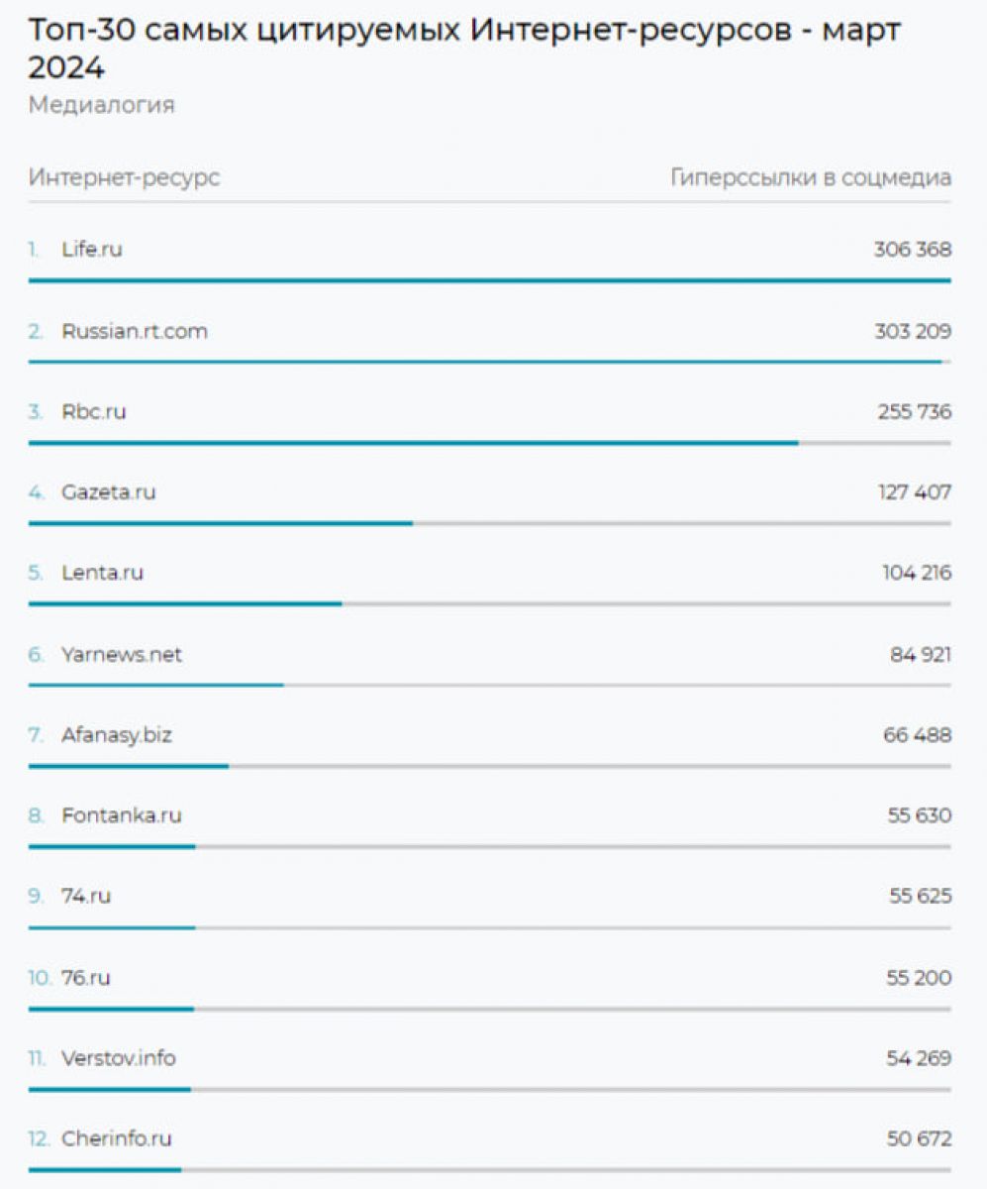Open Lenta.ru list item
987x1189 pixels.
102,573
